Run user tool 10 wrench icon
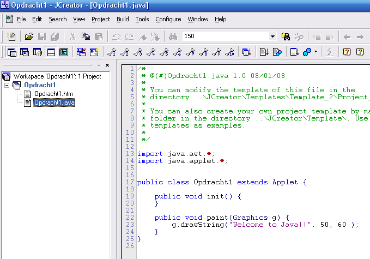 pos(229,52)
